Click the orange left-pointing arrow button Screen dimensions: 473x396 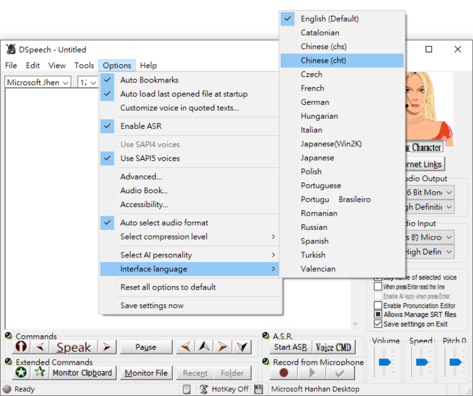coord(186,347)
